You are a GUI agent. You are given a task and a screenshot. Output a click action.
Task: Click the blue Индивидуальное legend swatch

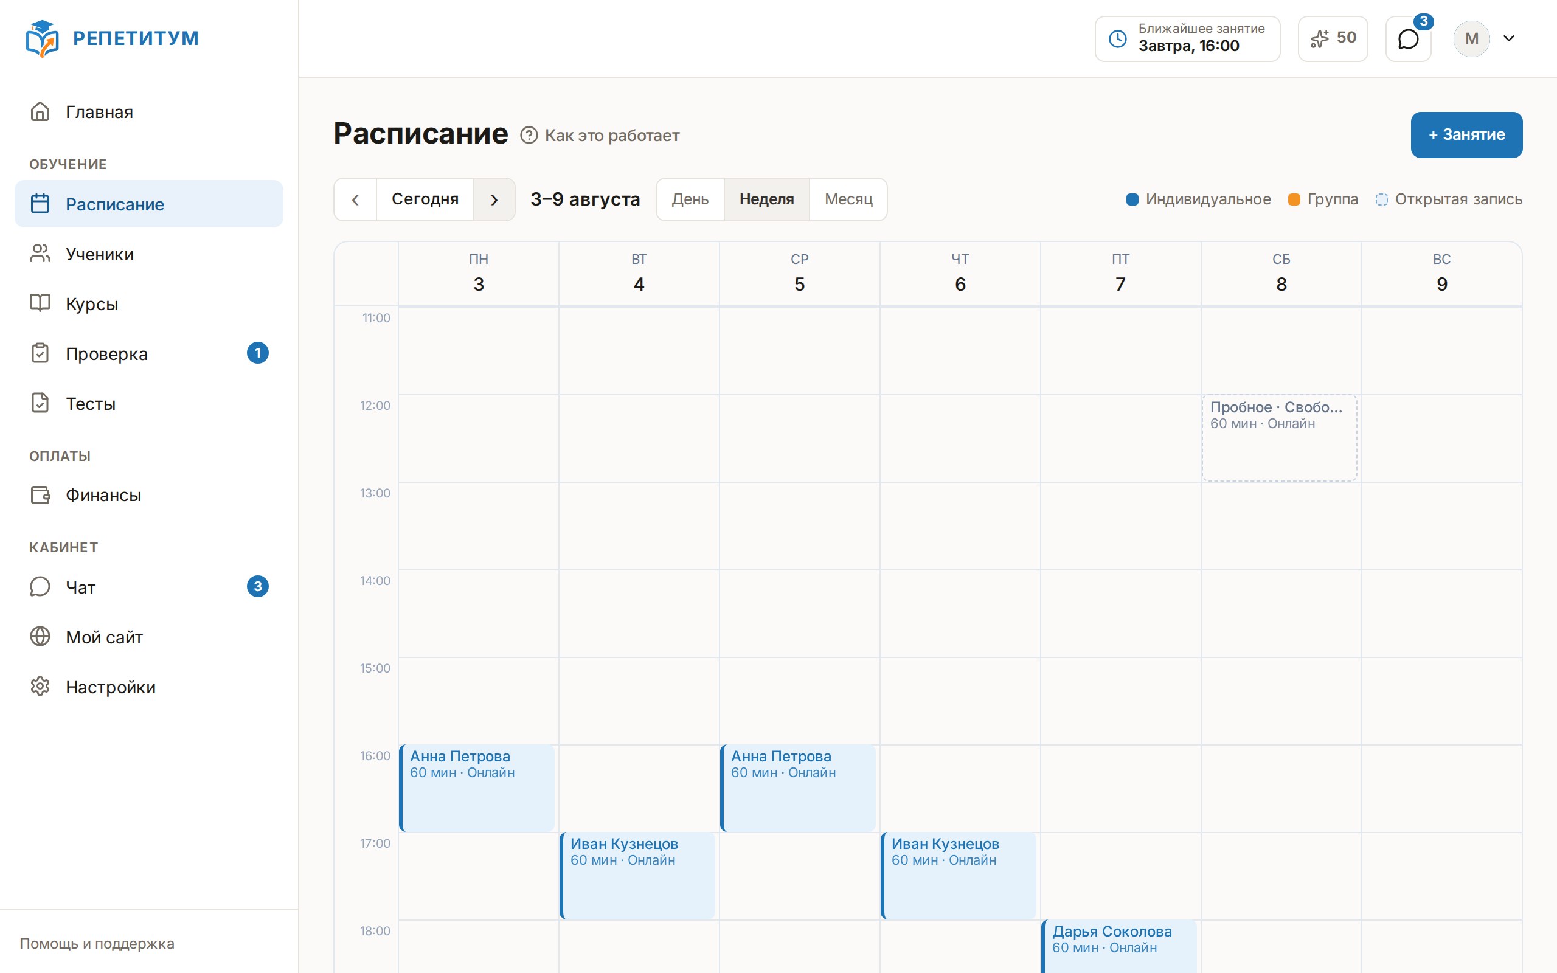pos(1132,199)
